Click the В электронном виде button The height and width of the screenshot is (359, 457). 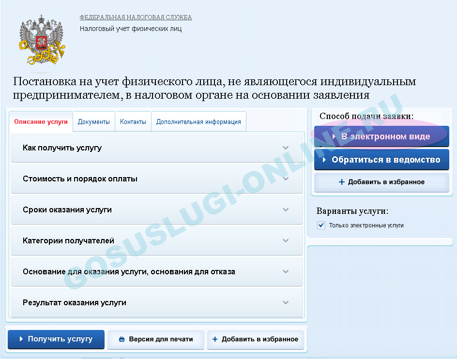pyautogui.click(x=381, y=136)
